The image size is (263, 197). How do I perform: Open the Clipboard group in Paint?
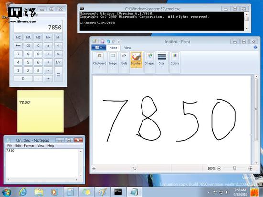[99, 60]
